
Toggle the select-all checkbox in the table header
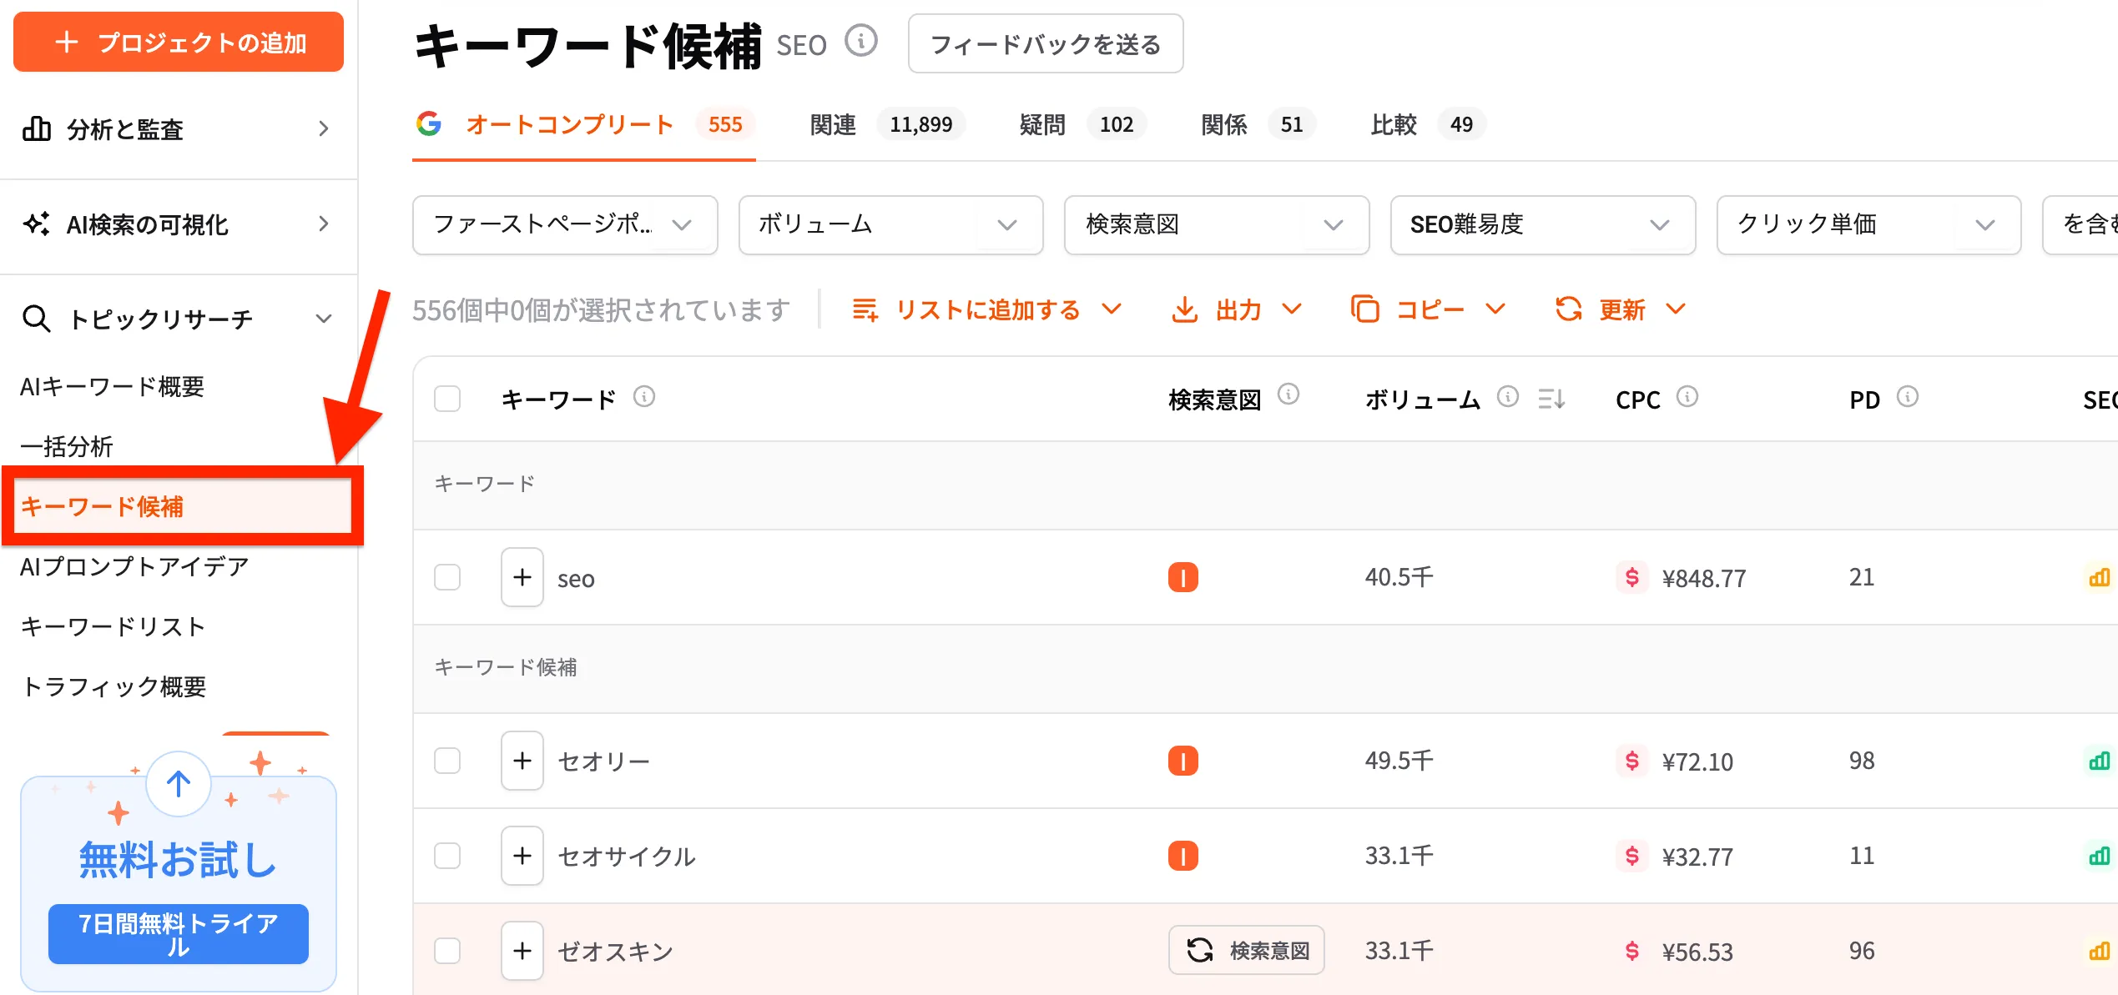pyautogui.click(x=447, y=399)
